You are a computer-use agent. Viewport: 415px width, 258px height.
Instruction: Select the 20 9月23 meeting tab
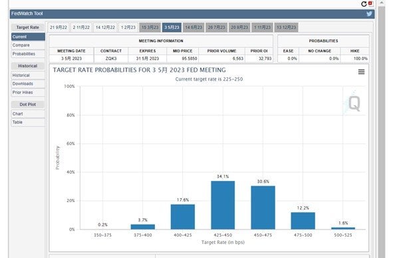(239, 27)
